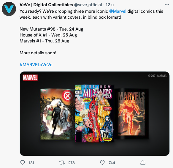Click the 744 likes count
This screenshot has height=168, width=173.
point(112,163)
